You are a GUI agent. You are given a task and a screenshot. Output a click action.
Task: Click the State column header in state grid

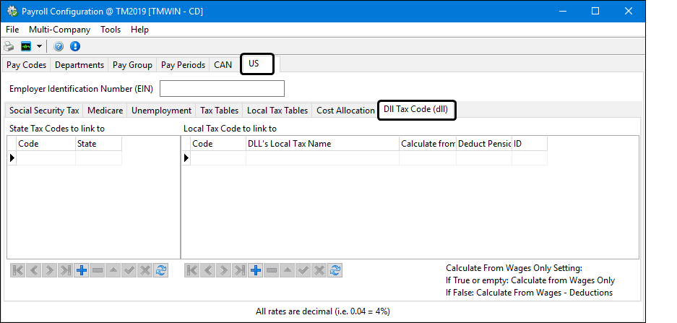point(98,144)
